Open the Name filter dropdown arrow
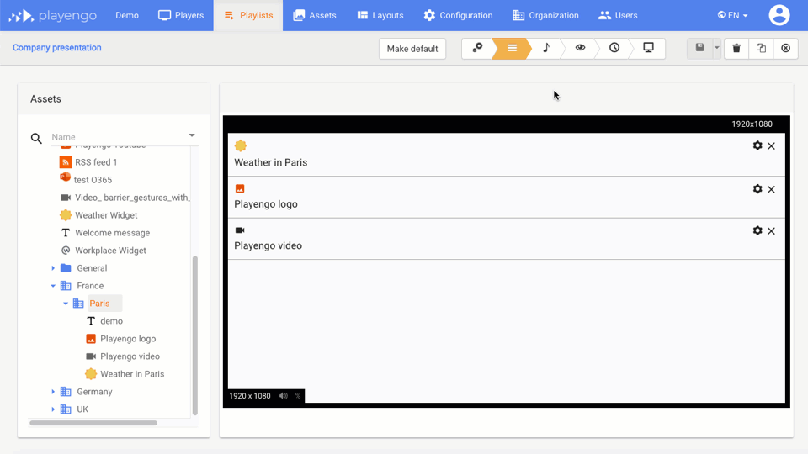Viewport: 808px width, 454px height. click(x=192, y=135)
